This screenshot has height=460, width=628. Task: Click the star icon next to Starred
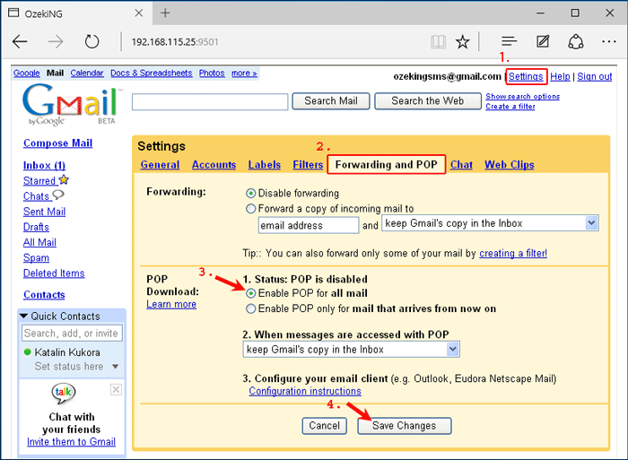pyautogui.click(x=64, y=180)
